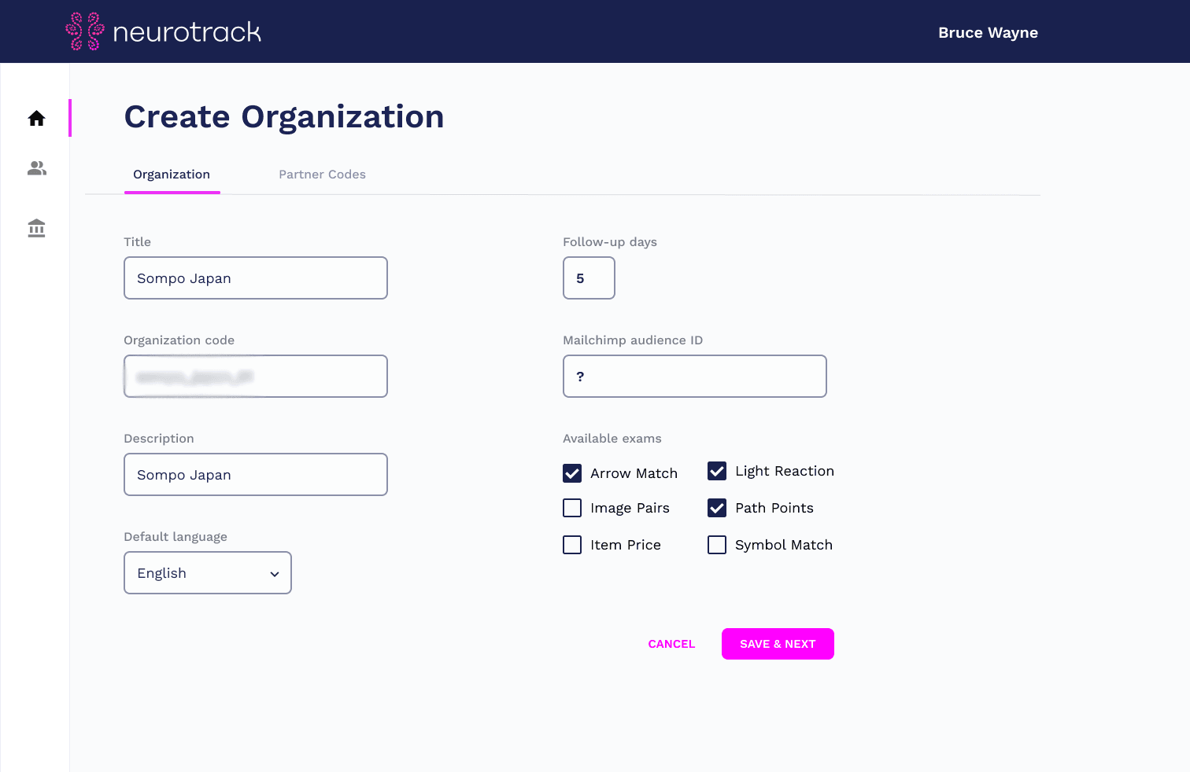Switch to the Partner Codes tab
This screenshot has width=1190, height=772.
[x=322, y=174]
